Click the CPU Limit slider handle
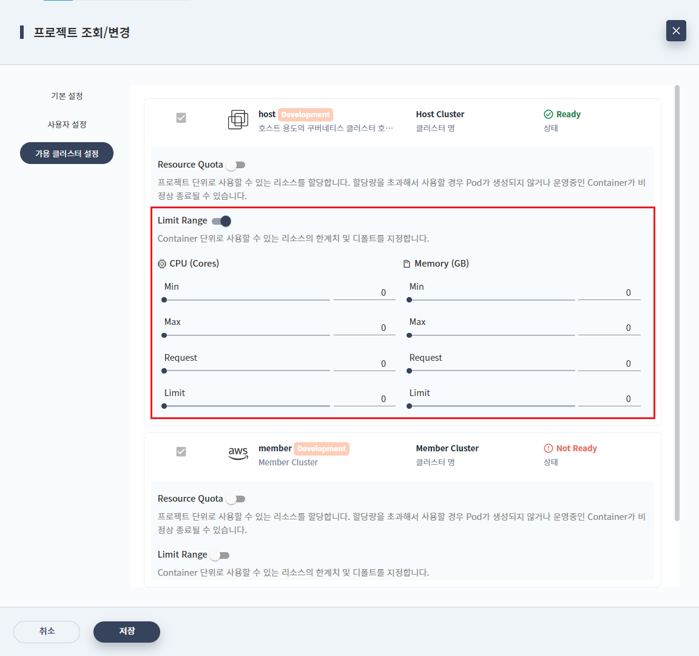 (164, 406)
